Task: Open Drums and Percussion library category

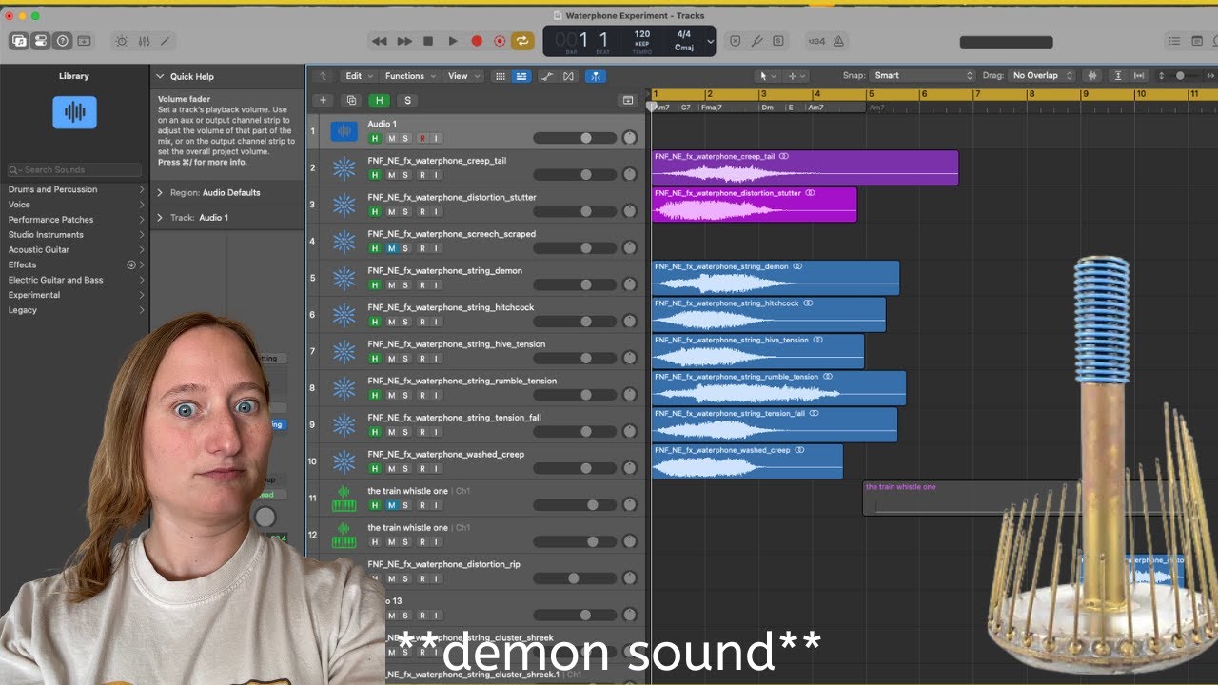Action: pyautogui.click(x=74, y=189)
